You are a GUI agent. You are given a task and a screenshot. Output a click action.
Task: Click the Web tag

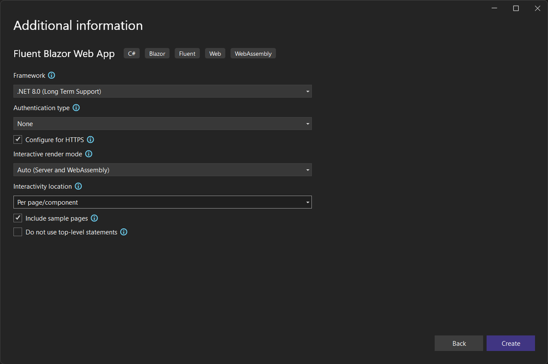(215, 54)
